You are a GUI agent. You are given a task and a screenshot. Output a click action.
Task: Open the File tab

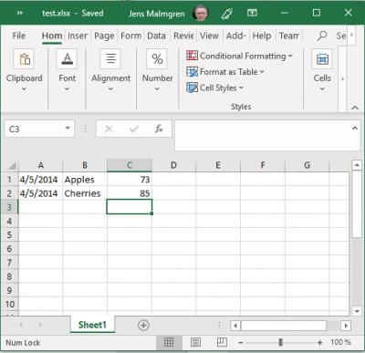[19, 36]
